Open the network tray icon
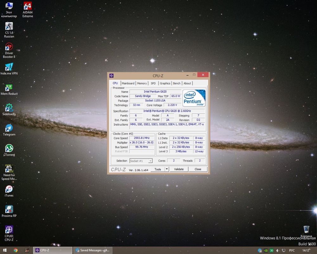This screenshot has width=317, height=254. click(x=284, y=251)
